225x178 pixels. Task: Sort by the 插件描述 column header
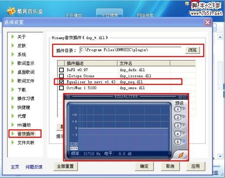coord(91,63)
